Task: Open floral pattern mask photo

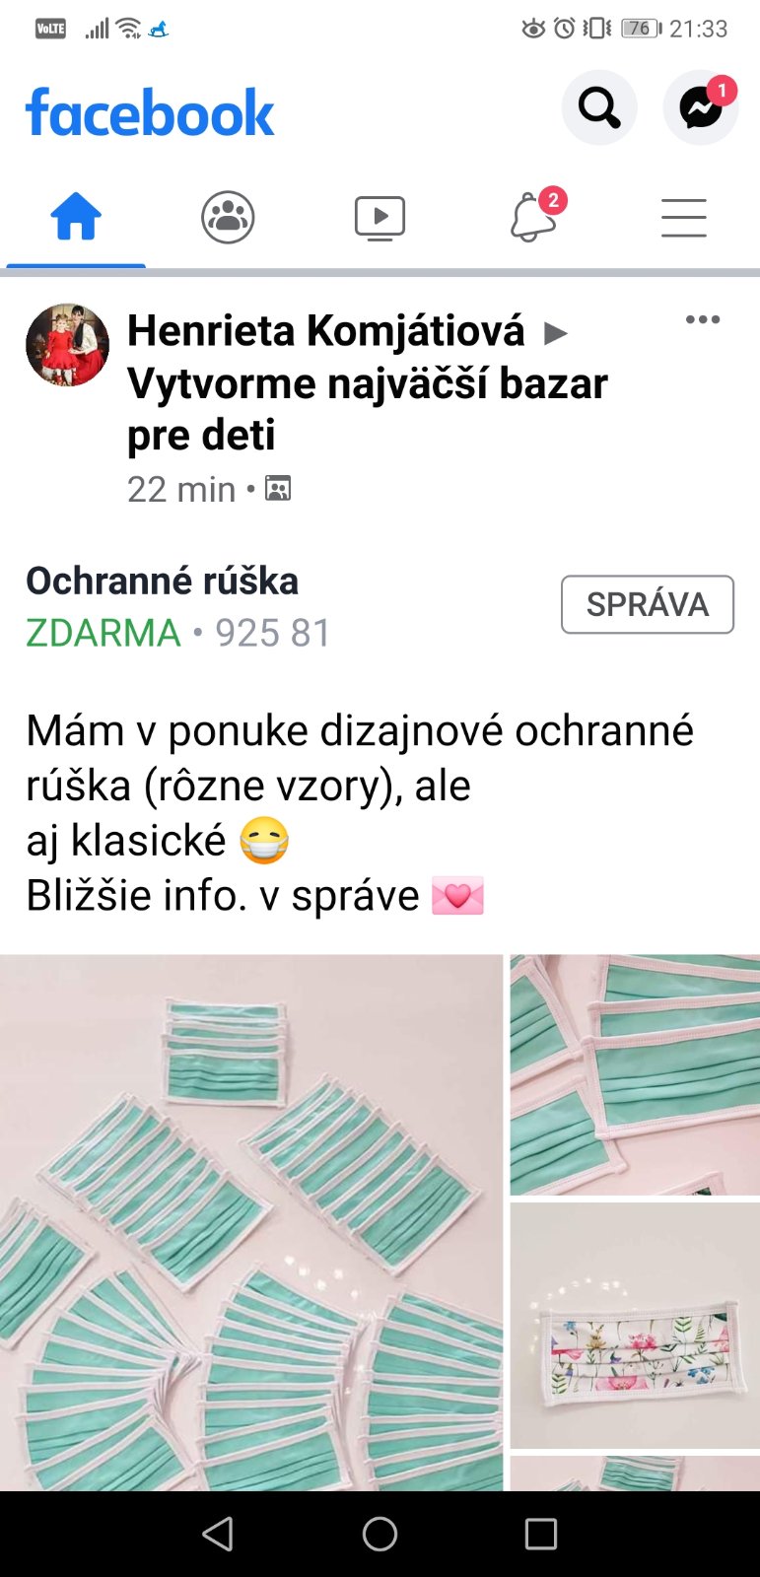Action: pos(635,1325)
